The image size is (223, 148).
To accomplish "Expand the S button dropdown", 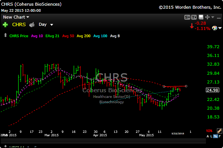I will point(187,17).
